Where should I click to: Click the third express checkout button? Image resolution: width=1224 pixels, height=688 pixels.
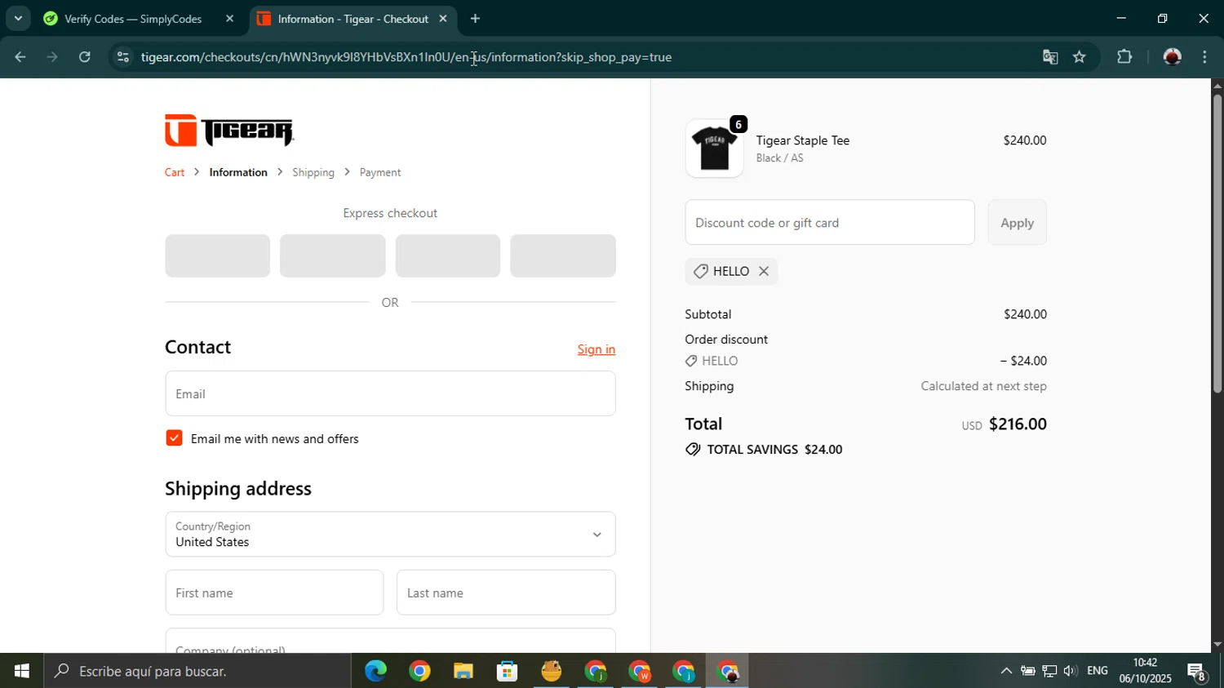pyautogui.click(x=448, y=255)
